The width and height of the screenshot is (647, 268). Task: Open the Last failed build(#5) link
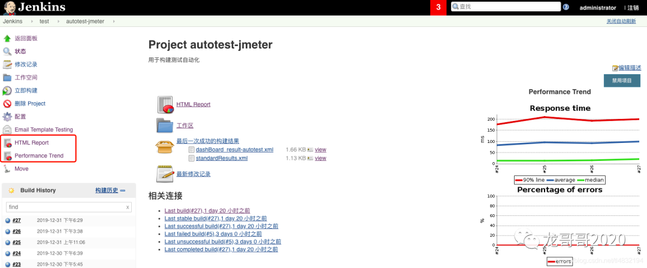pos(213,234)
